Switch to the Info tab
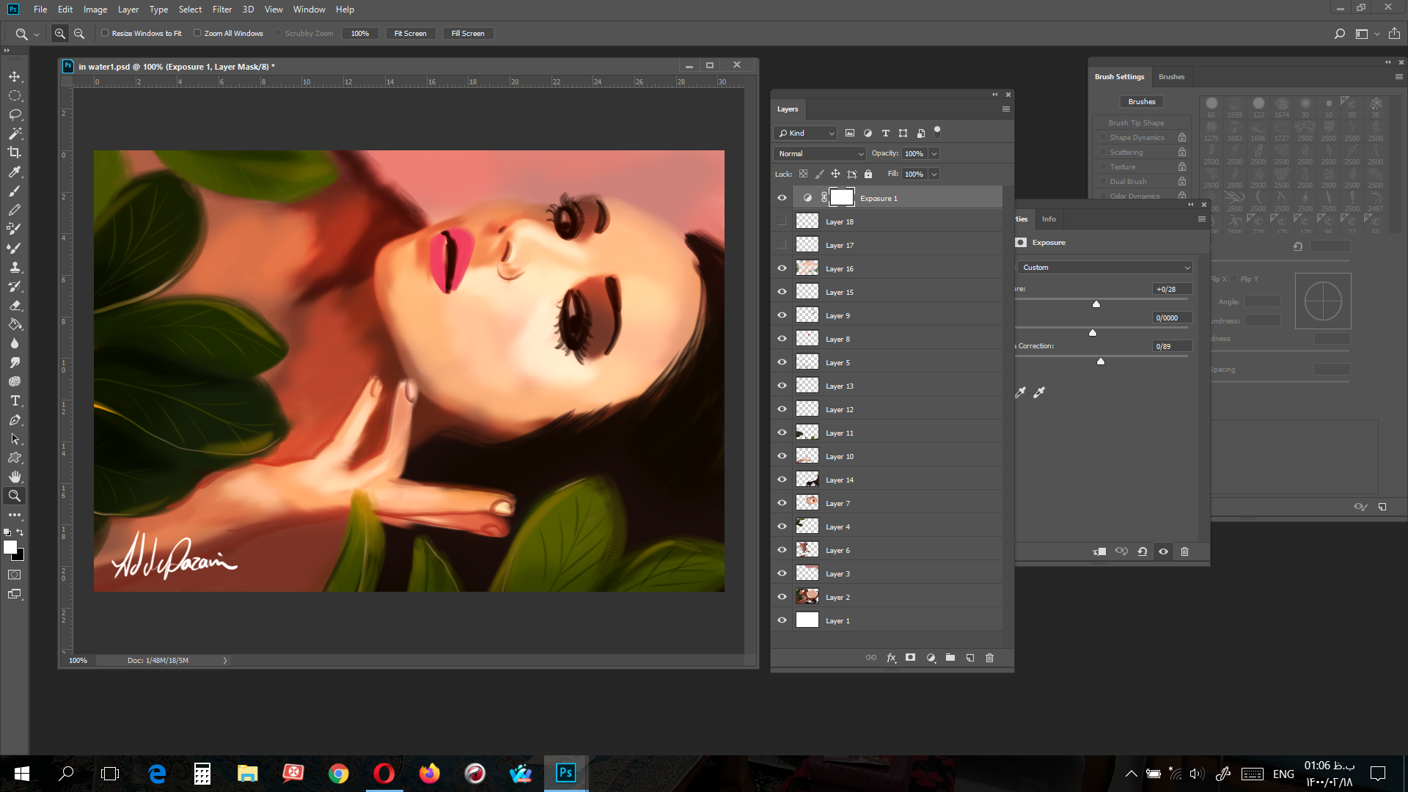The image size is (1408, 792). [1049, 219]
